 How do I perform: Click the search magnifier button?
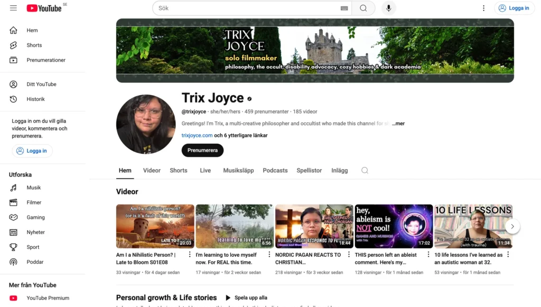(363, 8)
